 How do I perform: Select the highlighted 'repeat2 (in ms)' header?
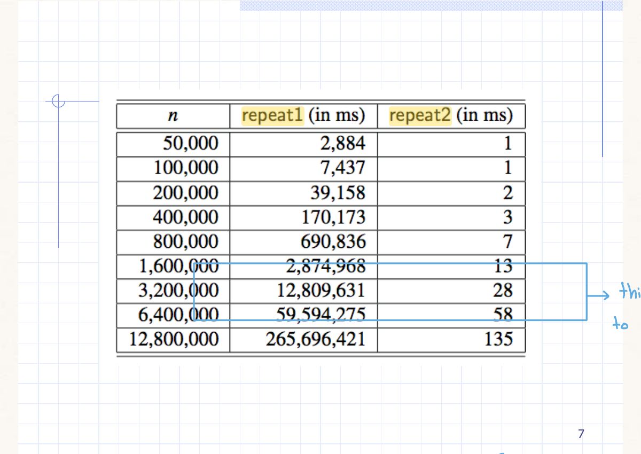(451, 116)
